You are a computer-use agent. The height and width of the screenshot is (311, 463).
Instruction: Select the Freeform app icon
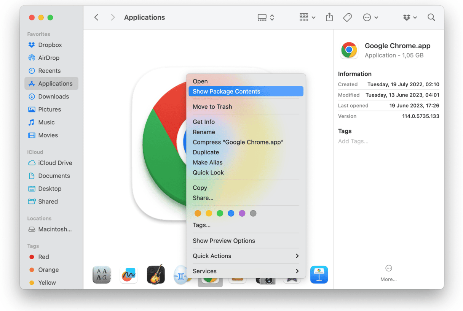click(129, 275)
